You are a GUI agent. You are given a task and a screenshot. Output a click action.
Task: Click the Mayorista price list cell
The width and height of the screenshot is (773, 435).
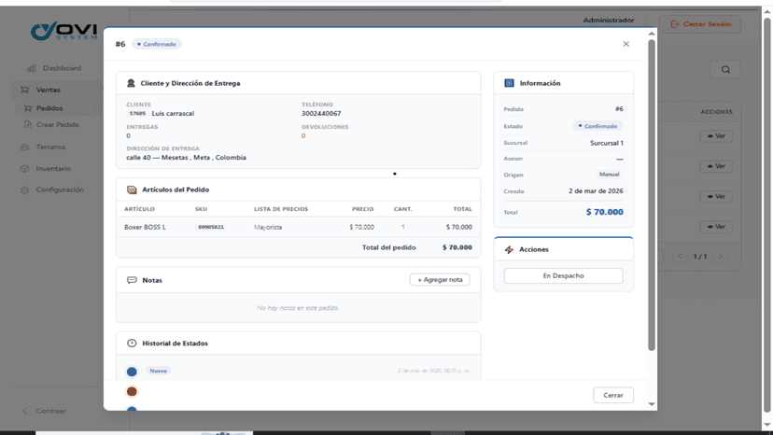(x=268, y=227)
